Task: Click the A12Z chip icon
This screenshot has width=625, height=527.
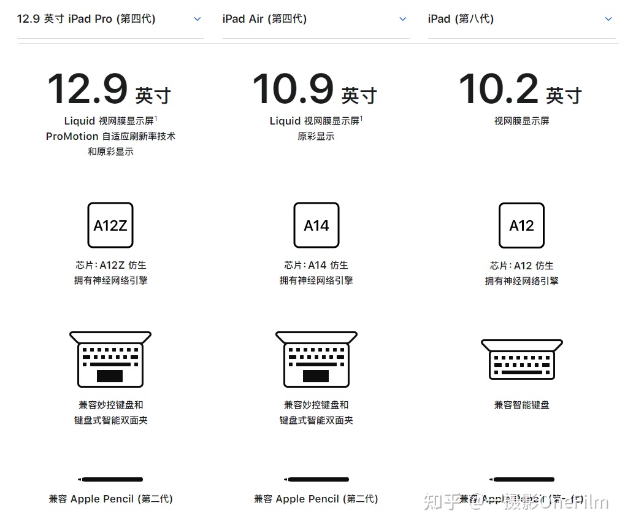Action: click(x=110, y=225)
